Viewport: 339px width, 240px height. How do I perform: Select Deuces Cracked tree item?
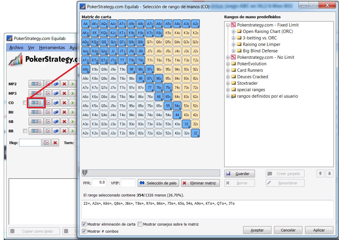tap(253, 77)
